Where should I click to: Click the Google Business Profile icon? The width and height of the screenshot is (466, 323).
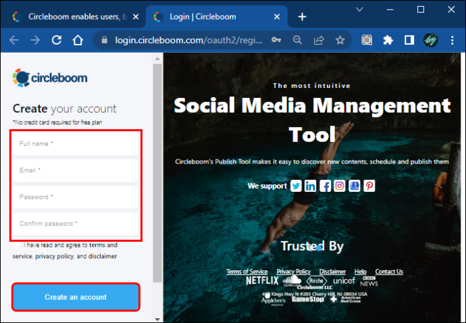(355, 186)
